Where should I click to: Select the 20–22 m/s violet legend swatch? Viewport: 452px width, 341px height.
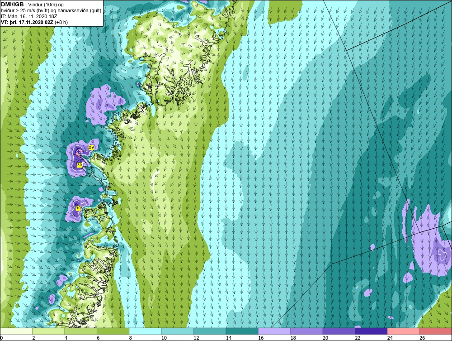(339, 331)
